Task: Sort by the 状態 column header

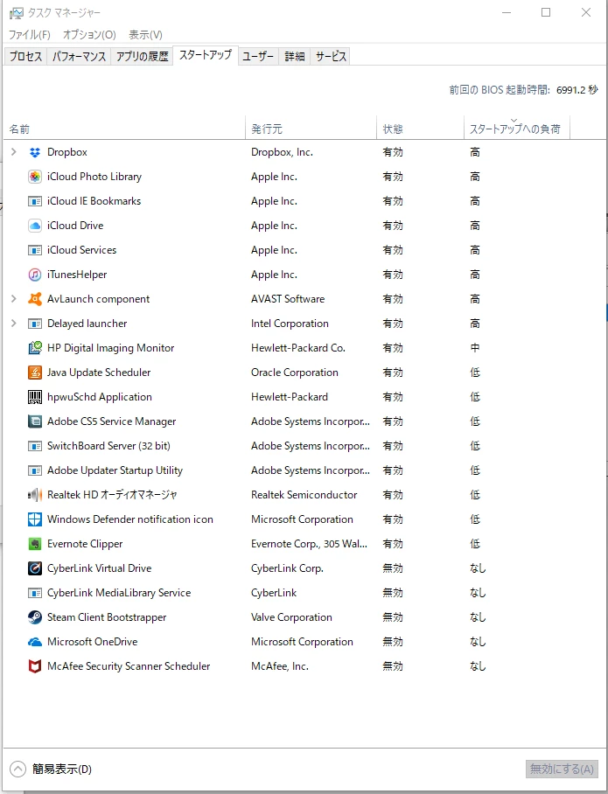Action: click(x=420, y=129)
